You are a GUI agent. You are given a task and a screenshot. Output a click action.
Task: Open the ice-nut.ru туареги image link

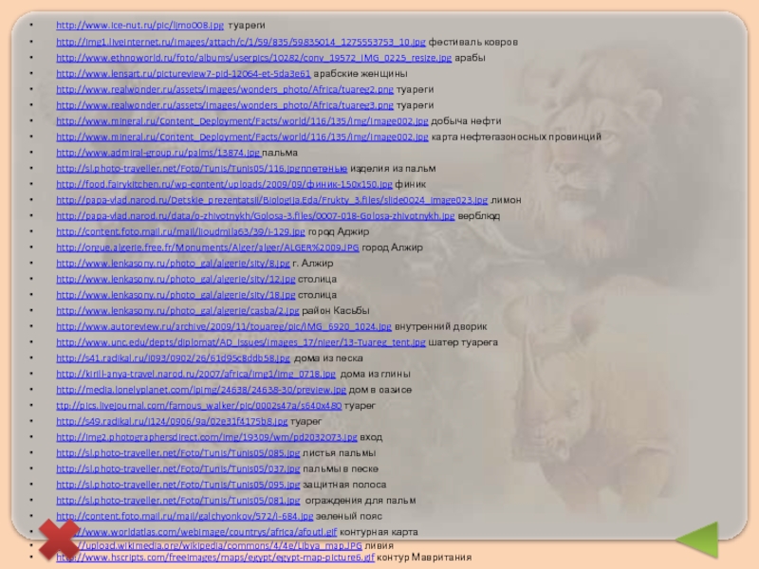(x=139, y=26)
